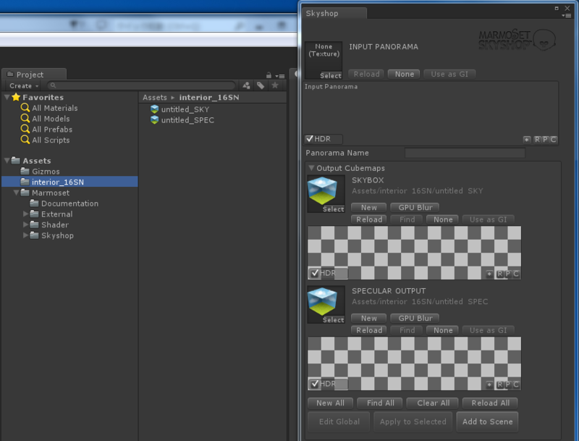Click the C button on Skybox preview
579x441 pixels.
[x=516, y=274]
